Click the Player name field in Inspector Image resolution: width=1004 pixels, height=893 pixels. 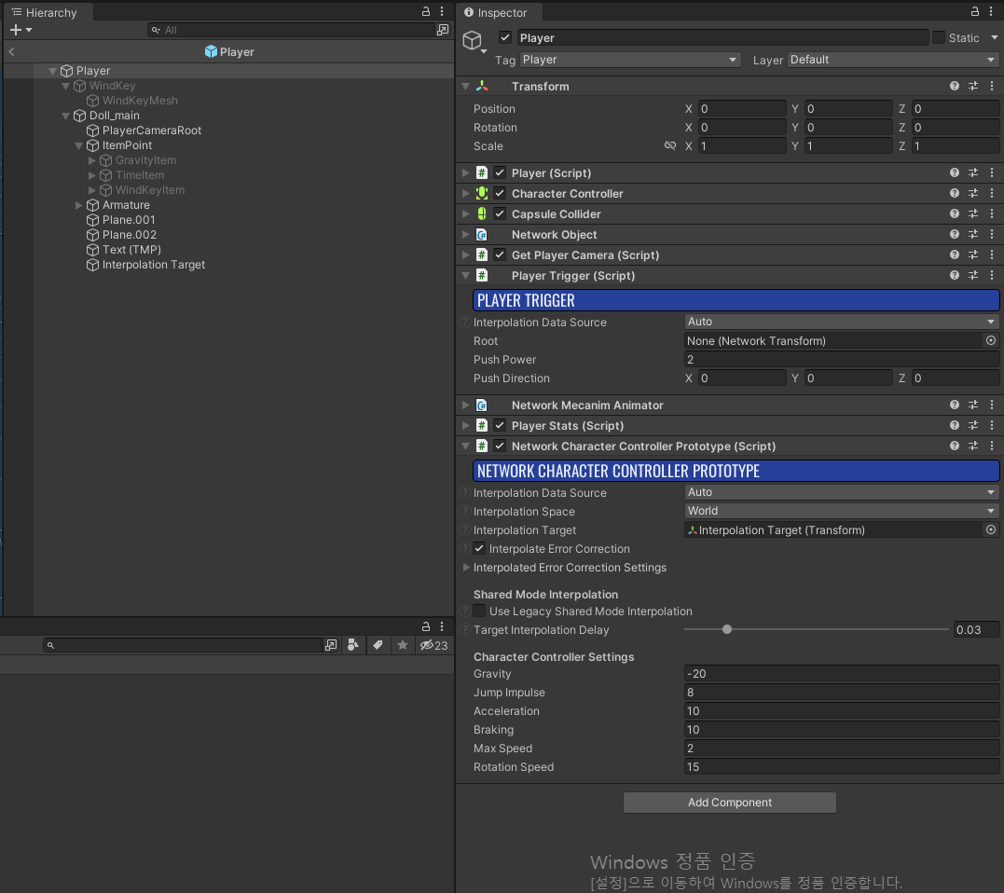[722, 38]
